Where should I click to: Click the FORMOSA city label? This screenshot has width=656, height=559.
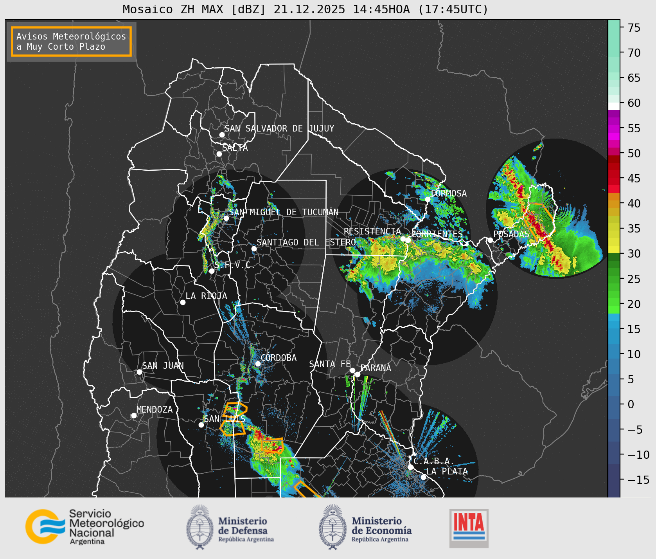click(x=449, y=193)
